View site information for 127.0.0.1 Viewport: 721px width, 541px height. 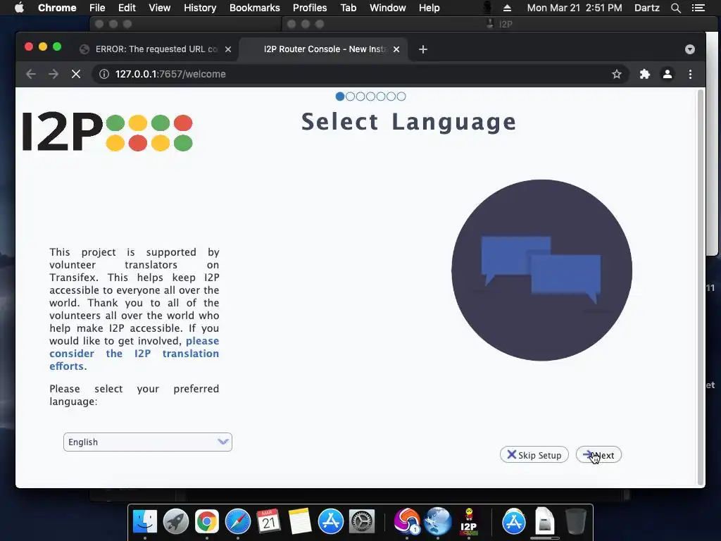104,74
